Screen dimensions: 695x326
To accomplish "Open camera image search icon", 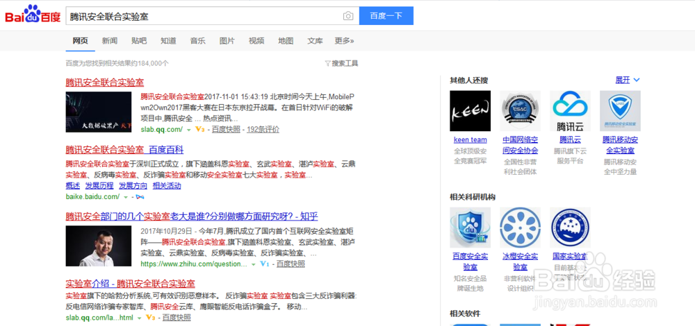I will (x=348, y=16).
